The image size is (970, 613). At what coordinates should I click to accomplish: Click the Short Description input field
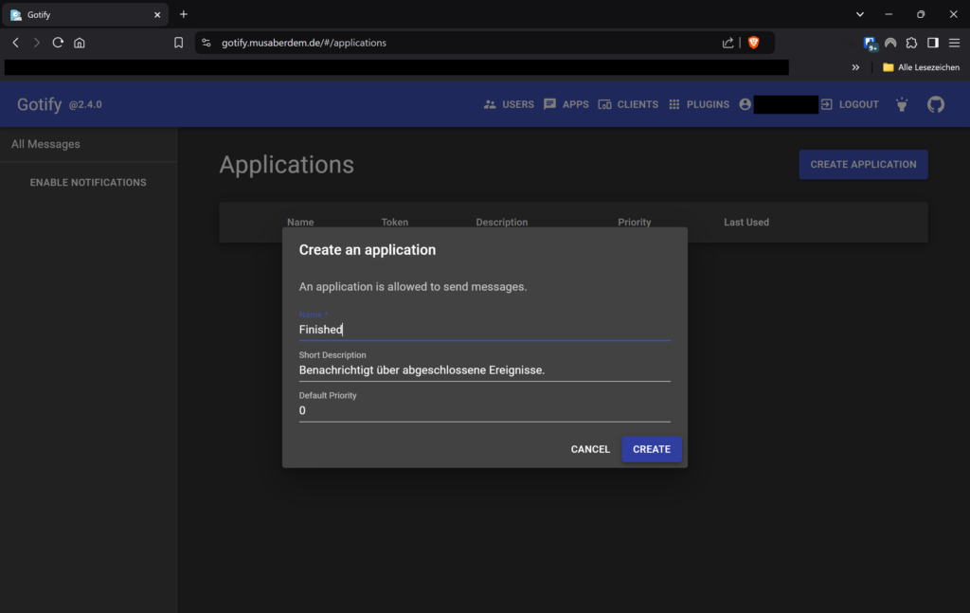click(x=484, y=370)
